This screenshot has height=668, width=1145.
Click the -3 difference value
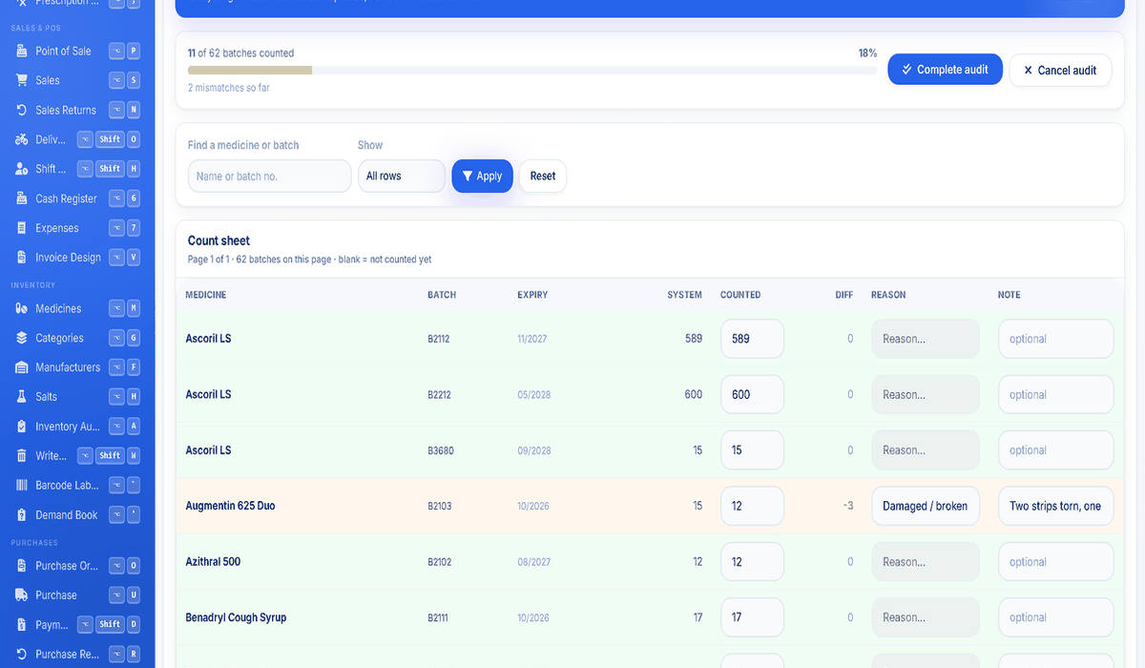(x=847, y=506)
